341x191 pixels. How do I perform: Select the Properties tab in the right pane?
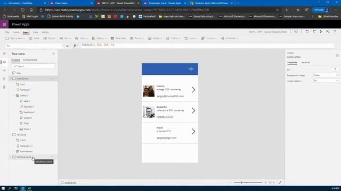tap(292, 63)
